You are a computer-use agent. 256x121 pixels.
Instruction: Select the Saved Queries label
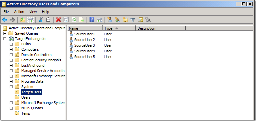tap(27, 34)
